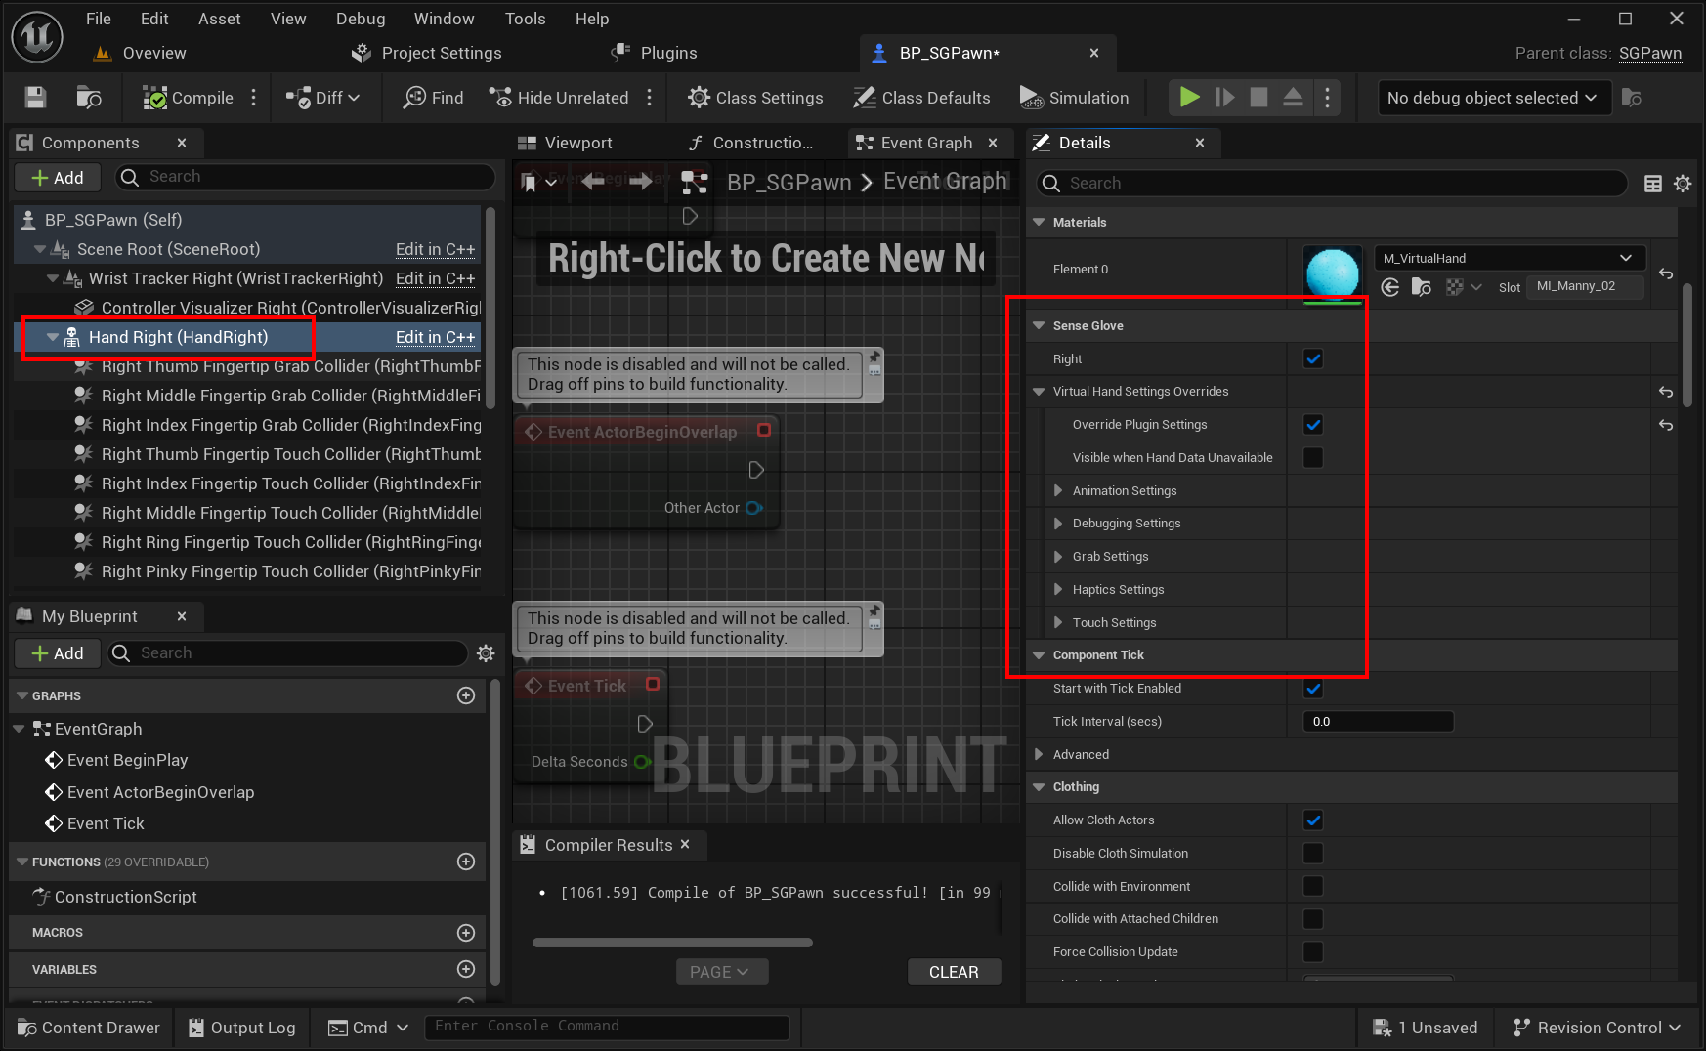The height and width of the screenshot is (1051, 1706).
Task: Enable Visible when Hand Data Unavailable
Action: pyautogui.click(x=1313, y=457)
